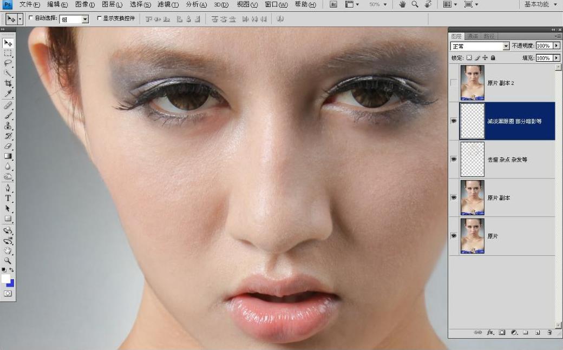This screenshot has height=350, width=563.
Task: Open the screen mode dropdown
Action: (x=471, y=4)
